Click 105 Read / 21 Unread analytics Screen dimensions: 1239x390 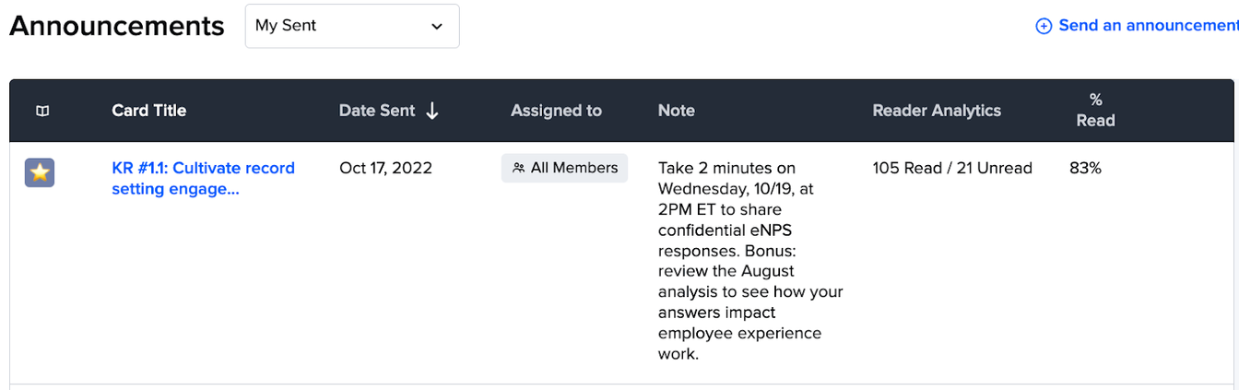tap(952, 168)
